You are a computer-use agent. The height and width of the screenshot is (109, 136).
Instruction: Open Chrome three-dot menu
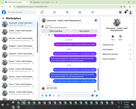pyautogui.click(x=134, y=7)
